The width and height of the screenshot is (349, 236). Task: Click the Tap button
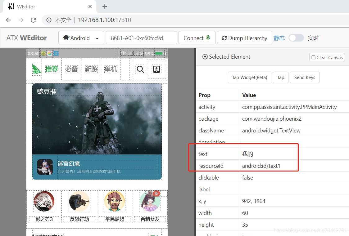(281, 77)
